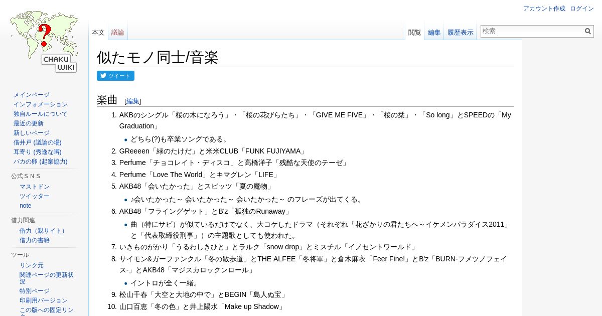
Task: Go to メインページ in sidebar
Action: [32, 95]
